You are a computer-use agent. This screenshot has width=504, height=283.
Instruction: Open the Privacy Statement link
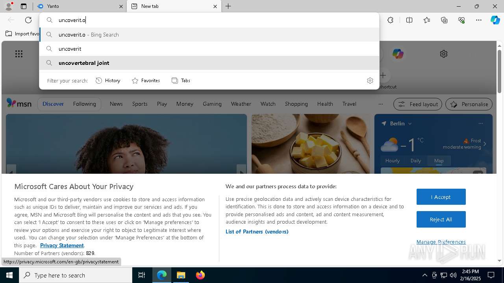click(62, 246)
